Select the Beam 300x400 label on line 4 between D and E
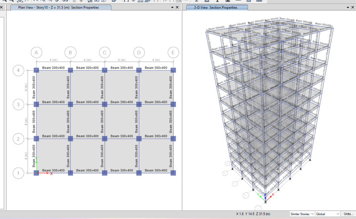The width and height of the screenshot is (356, 219). point(156,68)
